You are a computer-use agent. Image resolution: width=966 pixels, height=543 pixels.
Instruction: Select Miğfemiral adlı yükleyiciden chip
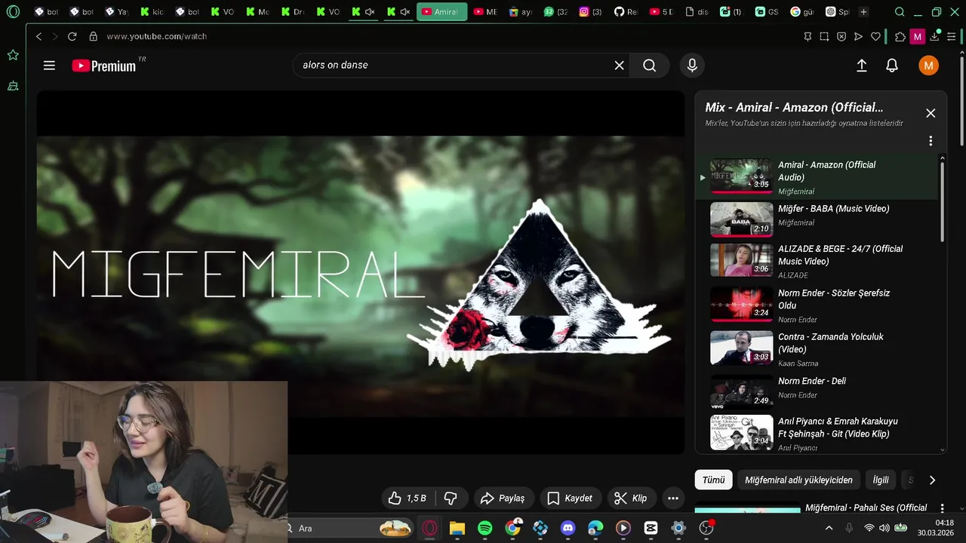(x=798, y=480)
